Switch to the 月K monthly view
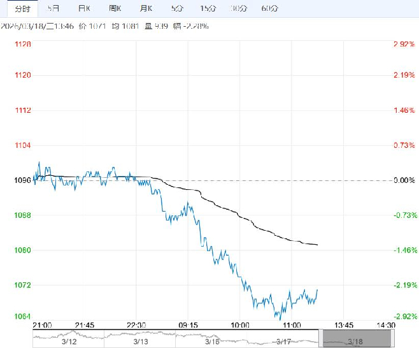Screen dimensions: 419x348 pyautogui.click(x=146, y=8)
